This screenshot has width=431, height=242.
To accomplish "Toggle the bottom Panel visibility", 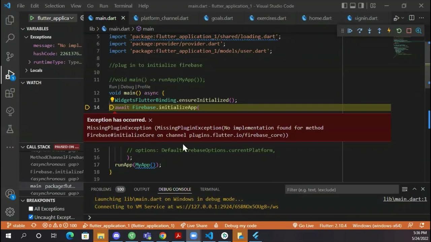I will [353, 6].
